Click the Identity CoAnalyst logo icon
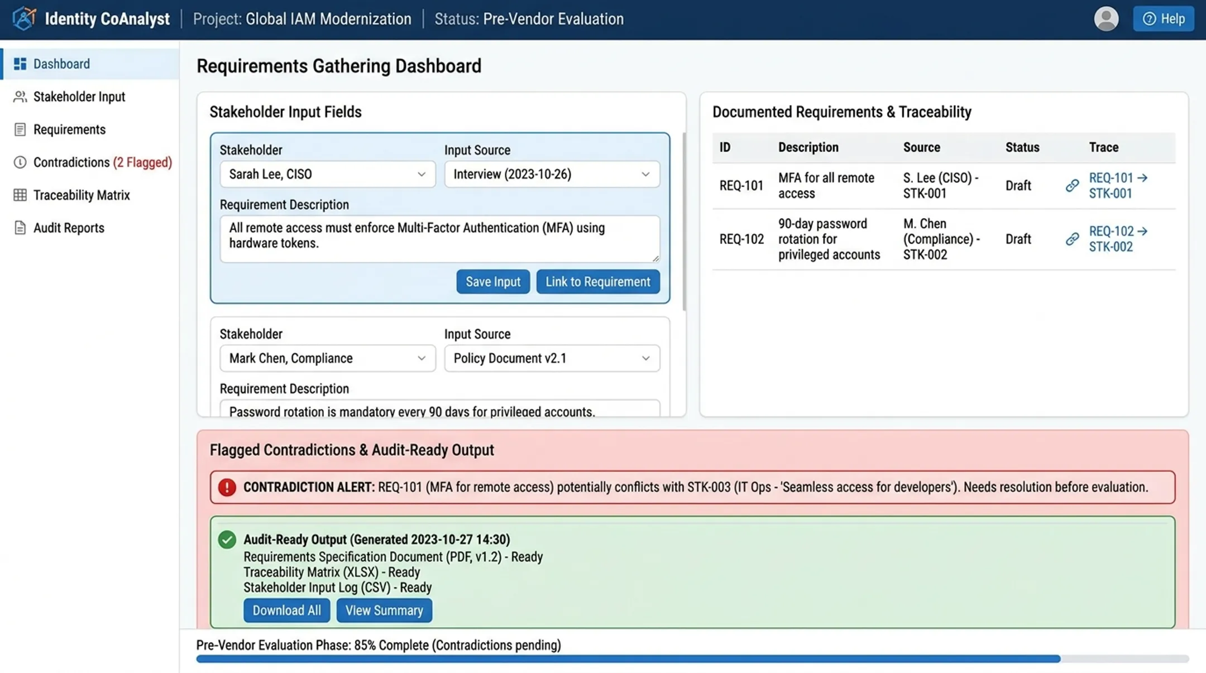Image resolution: width=1206 pixels, height=673 pixels. 24,18
